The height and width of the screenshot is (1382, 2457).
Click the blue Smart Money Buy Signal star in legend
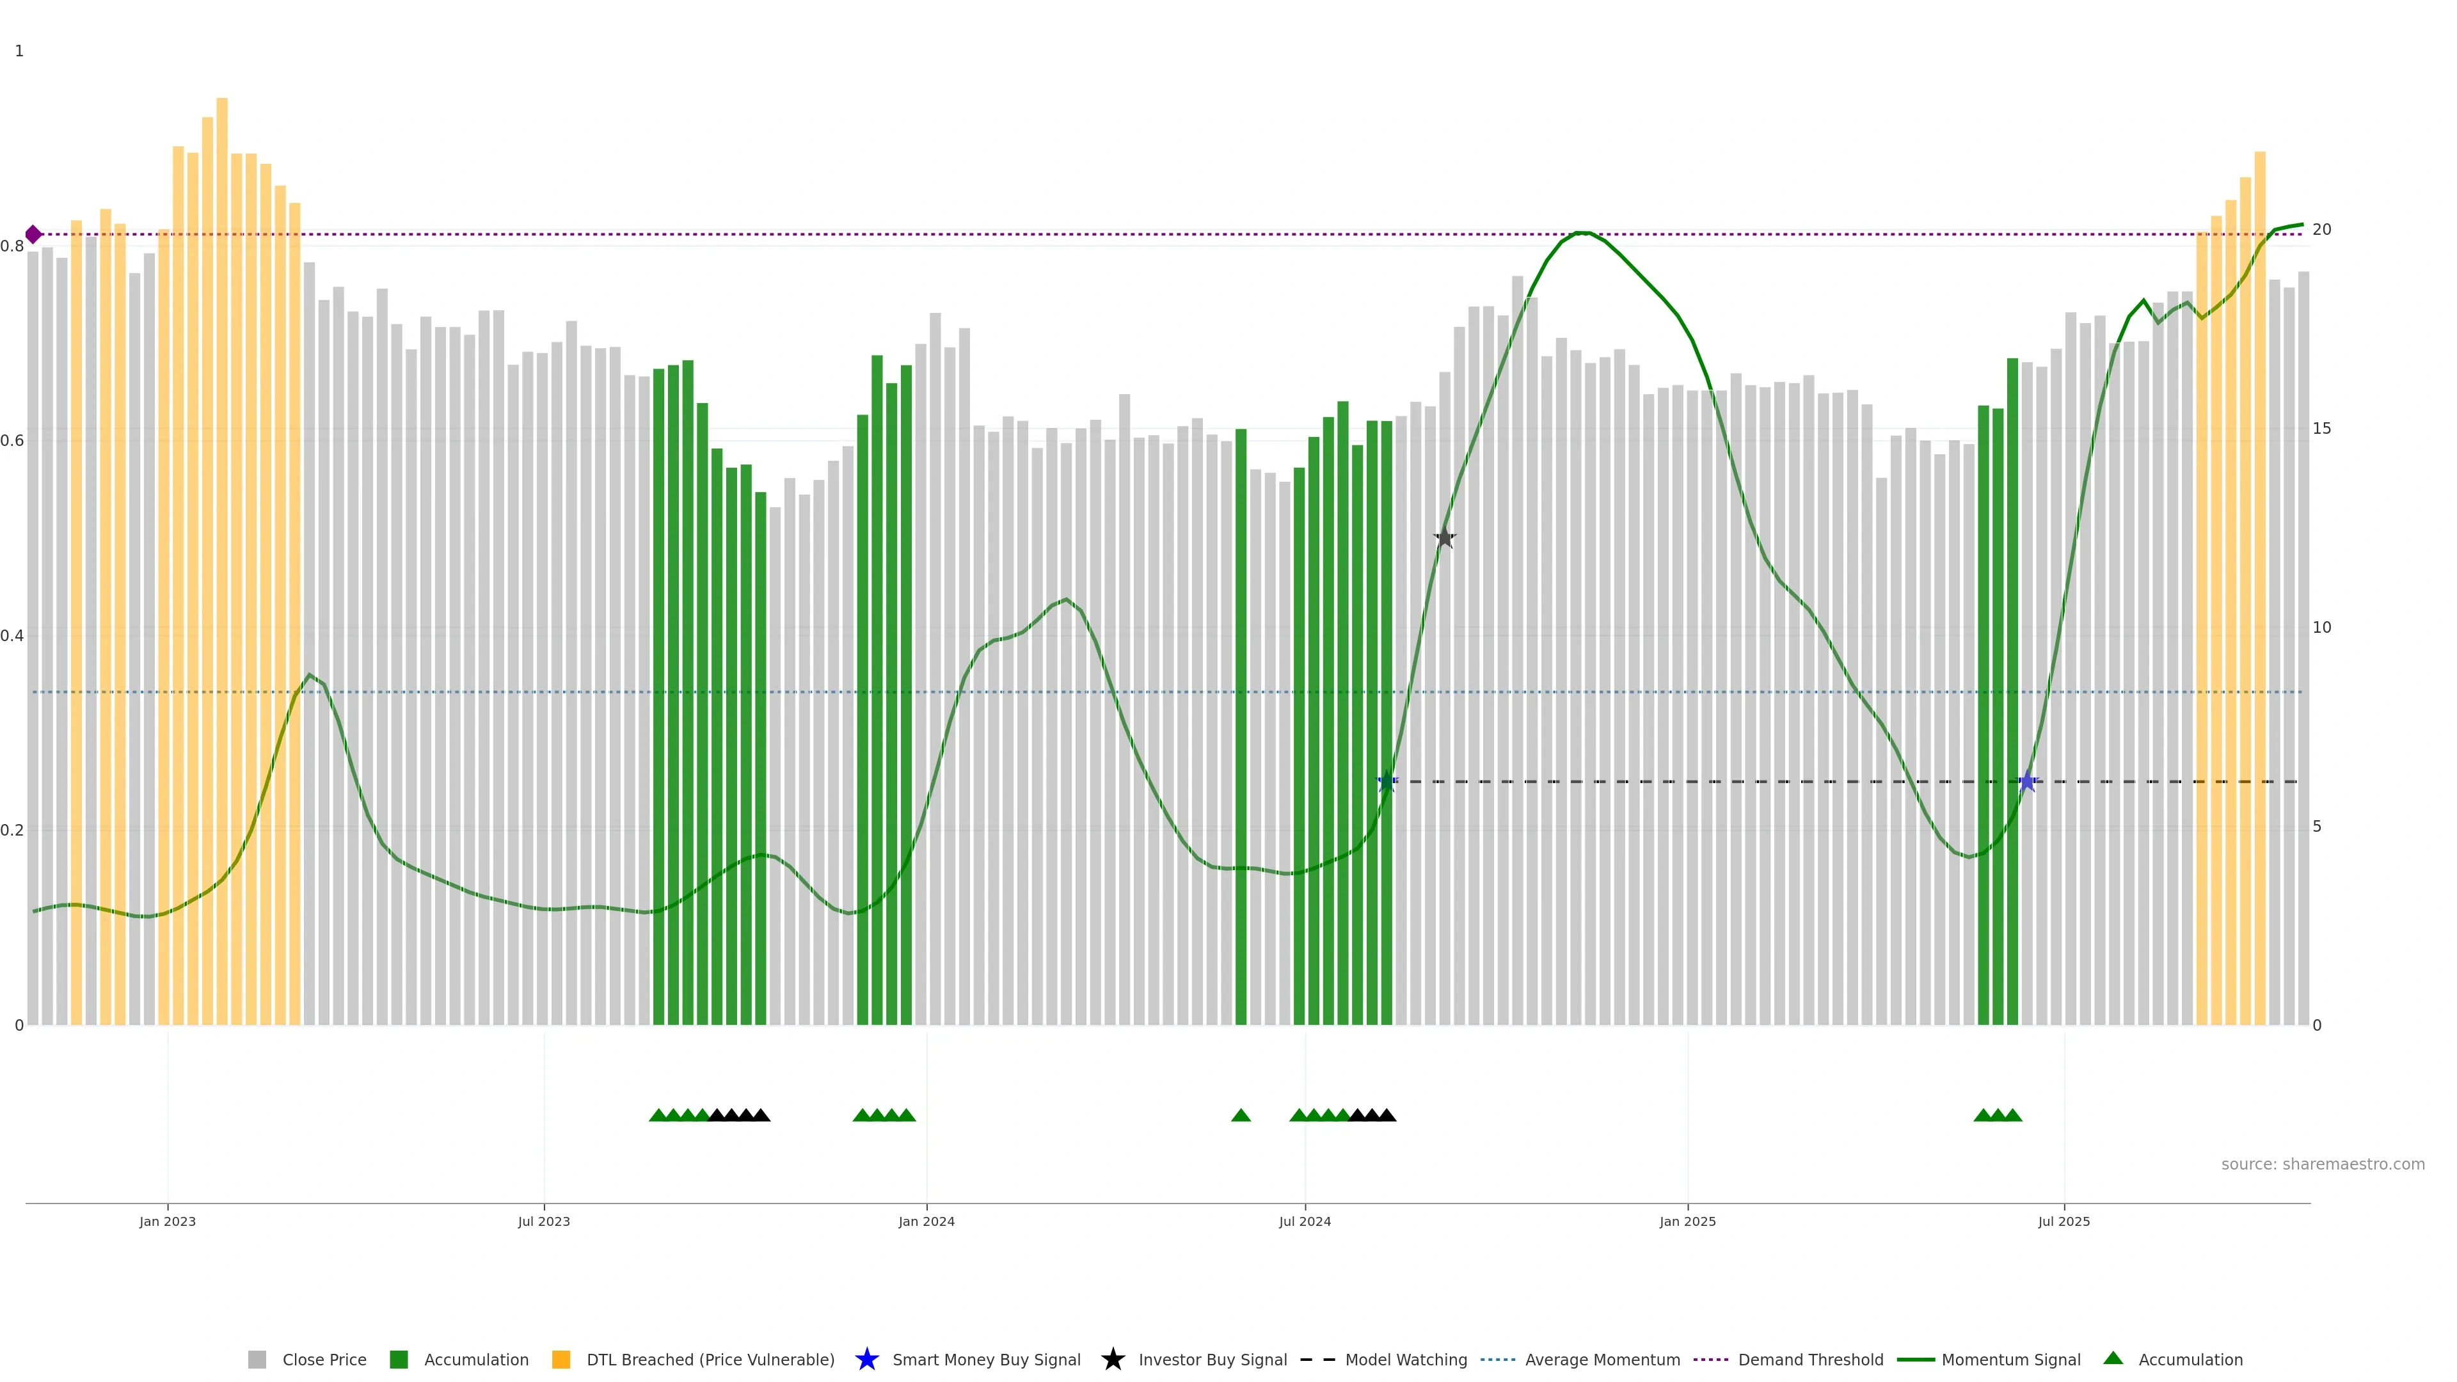tap(866, 1359)
